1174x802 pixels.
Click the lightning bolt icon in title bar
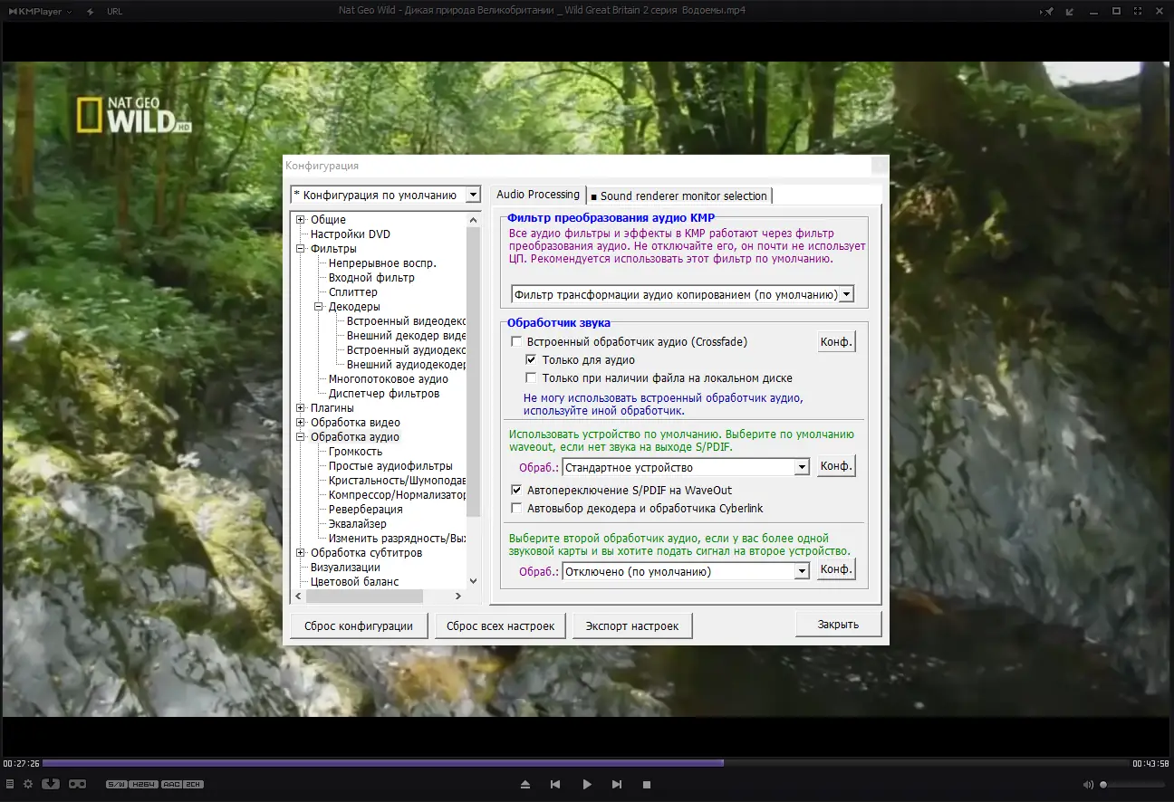click(x=90, y=12)
